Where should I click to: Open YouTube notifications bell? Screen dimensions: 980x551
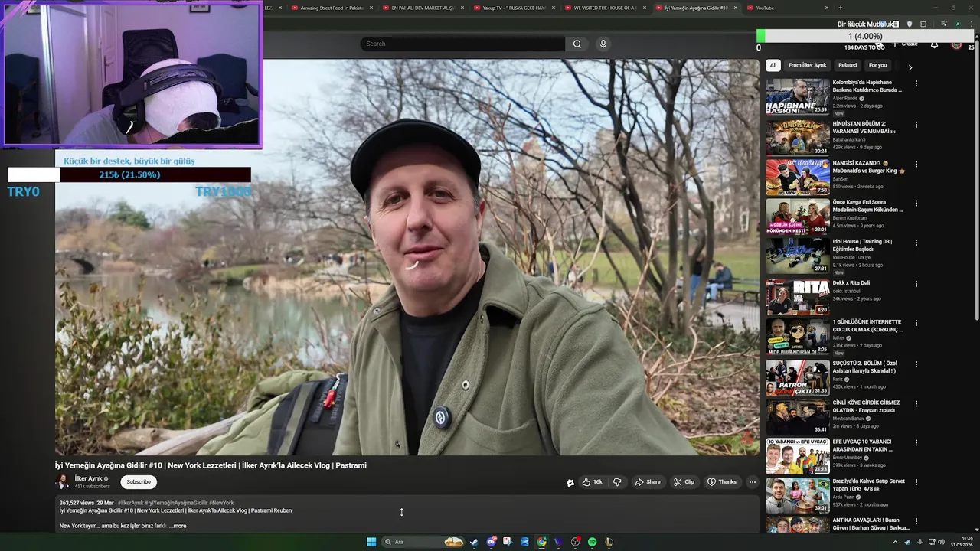pyautogui.click(x=934, y=44)
